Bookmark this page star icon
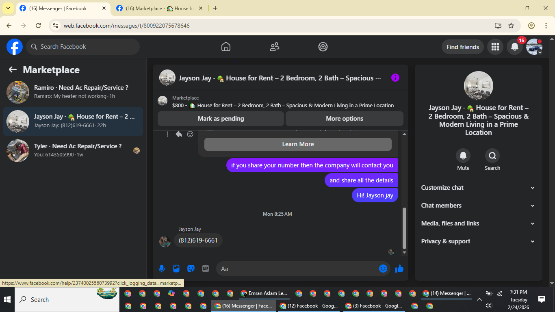Screen dimensions: 555x312 coord(511,26)
